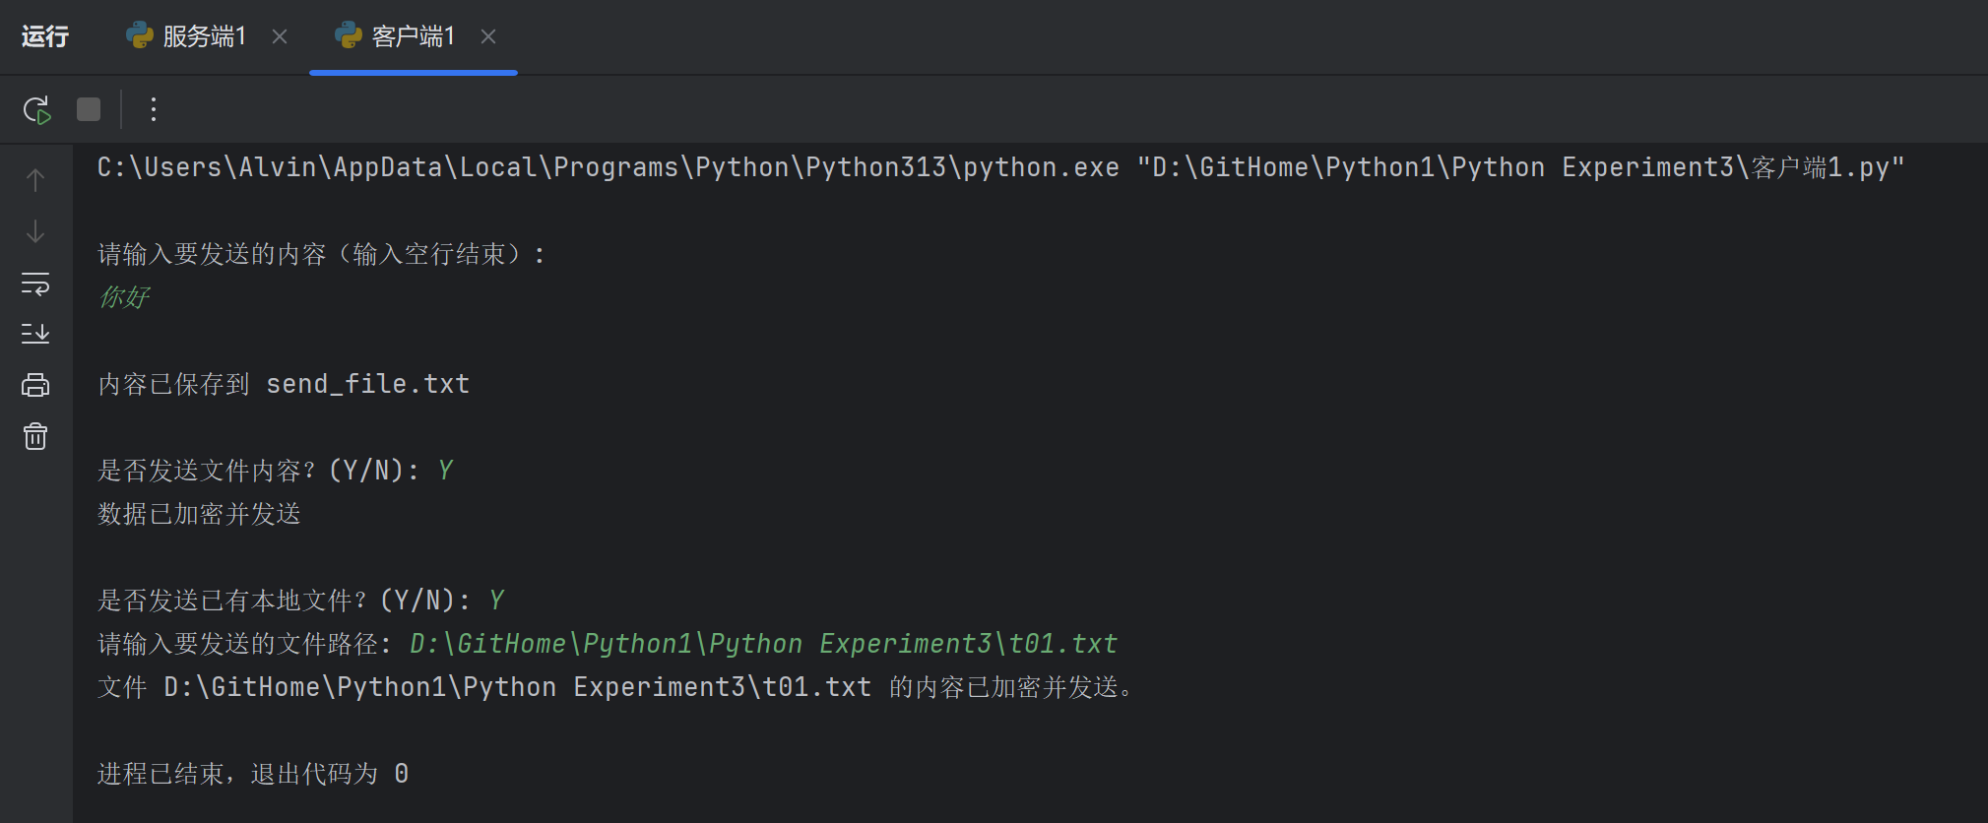
Task: Switch to the 服务端1 run tab
Action: pyautogui.click(x=203, y=36)
